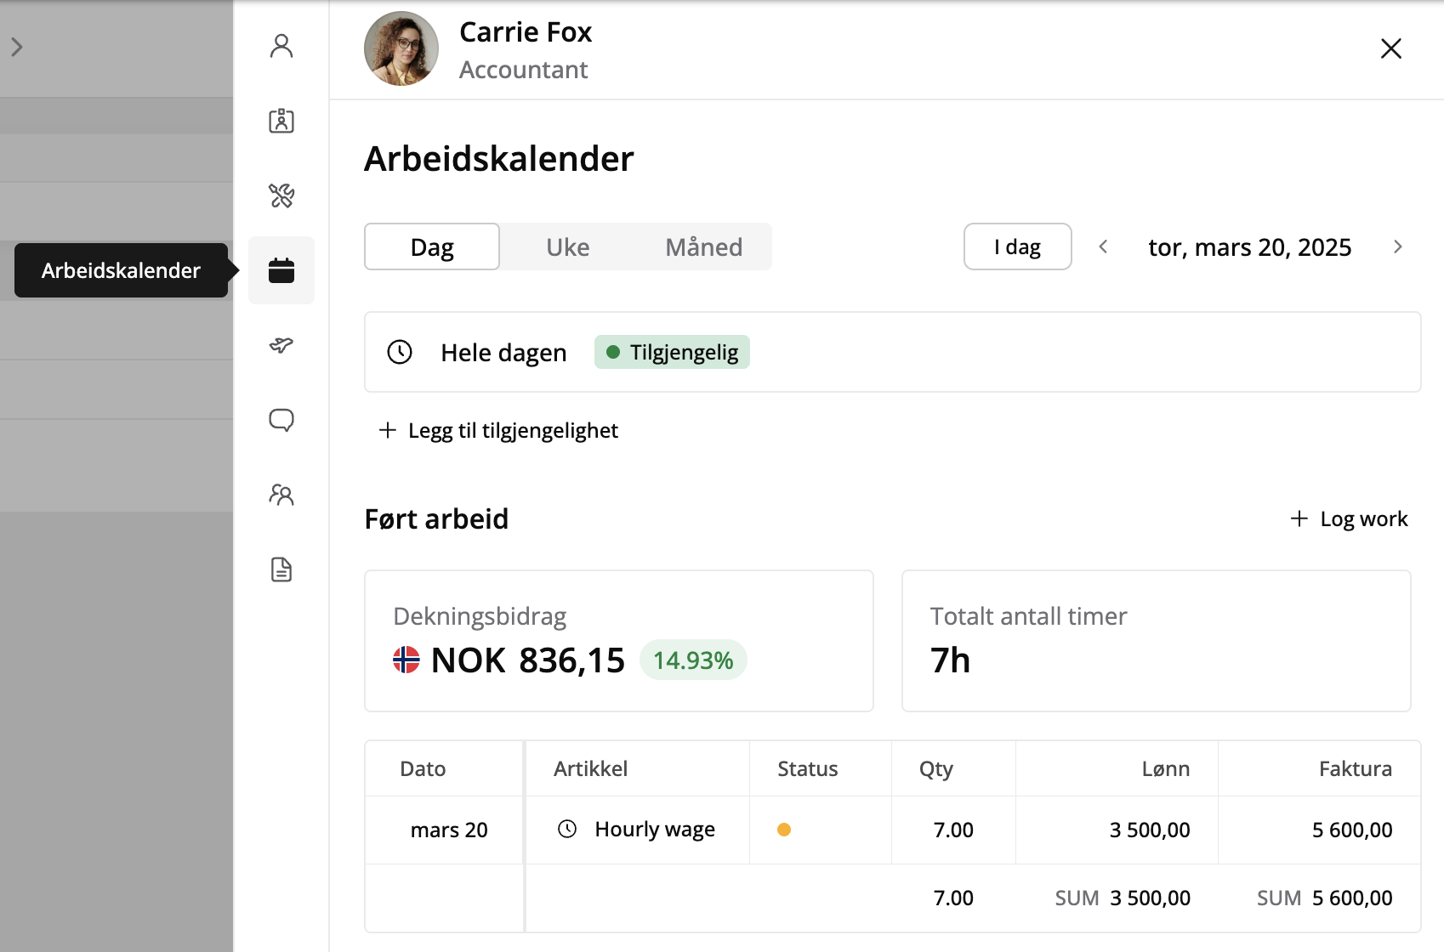Open the chat bubble sidebar icon
The image size is (1444, 952).
pyautogui.click(x=281, y=420)
